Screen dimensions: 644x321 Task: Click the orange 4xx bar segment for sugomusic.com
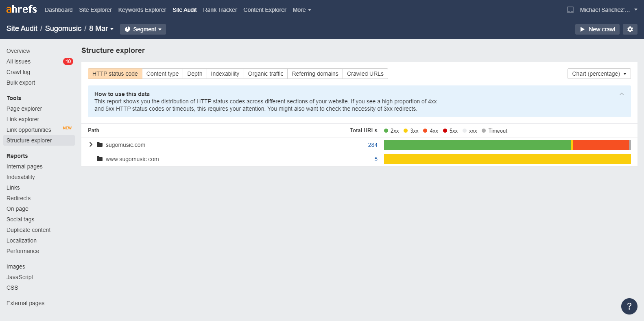point(601,145)
